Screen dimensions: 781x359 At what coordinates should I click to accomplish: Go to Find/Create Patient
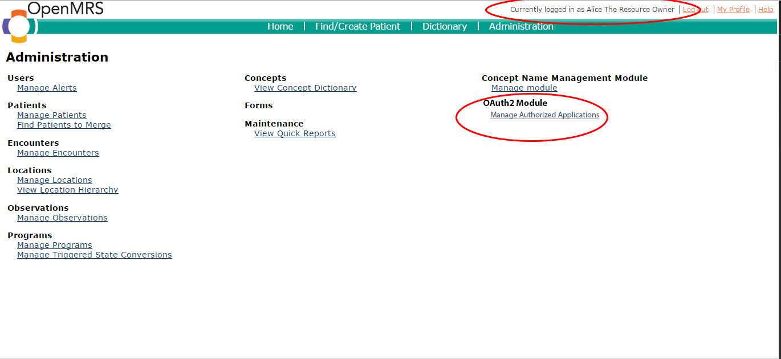click(x=358, y=26)
